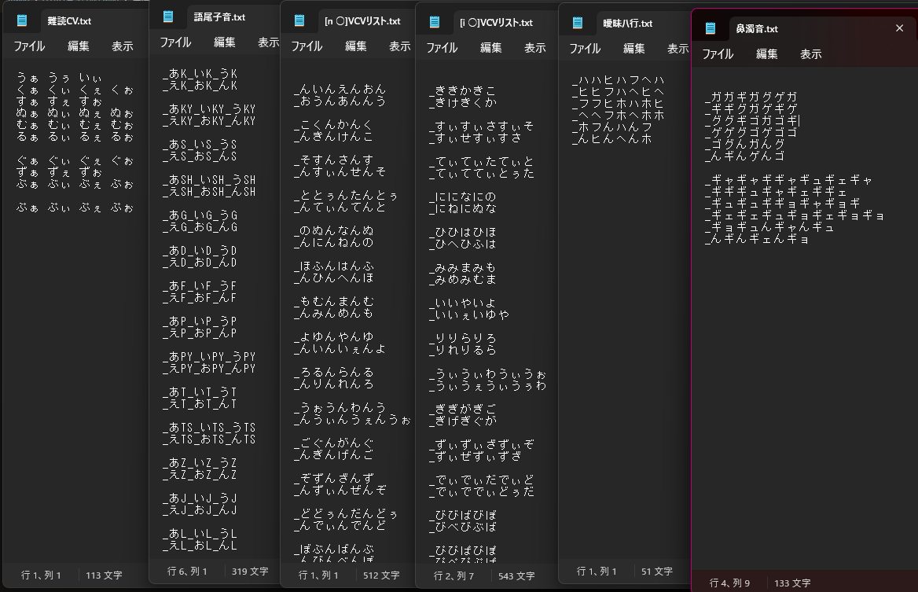
Task: Click line _あL_いL_うL in 語尾子音.txt
Action: click(200, 534)
